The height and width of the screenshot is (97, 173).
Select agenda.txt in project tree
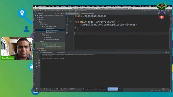point(50,28)
